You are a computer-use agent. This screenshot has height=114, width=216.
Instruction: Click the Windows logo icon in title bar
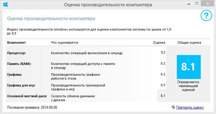[x=5, y=4]
